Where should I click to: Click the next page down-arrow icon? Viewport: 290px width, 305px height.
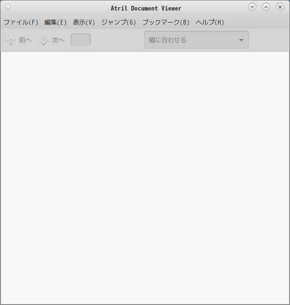pyautogui.click(x=43, y=40)
